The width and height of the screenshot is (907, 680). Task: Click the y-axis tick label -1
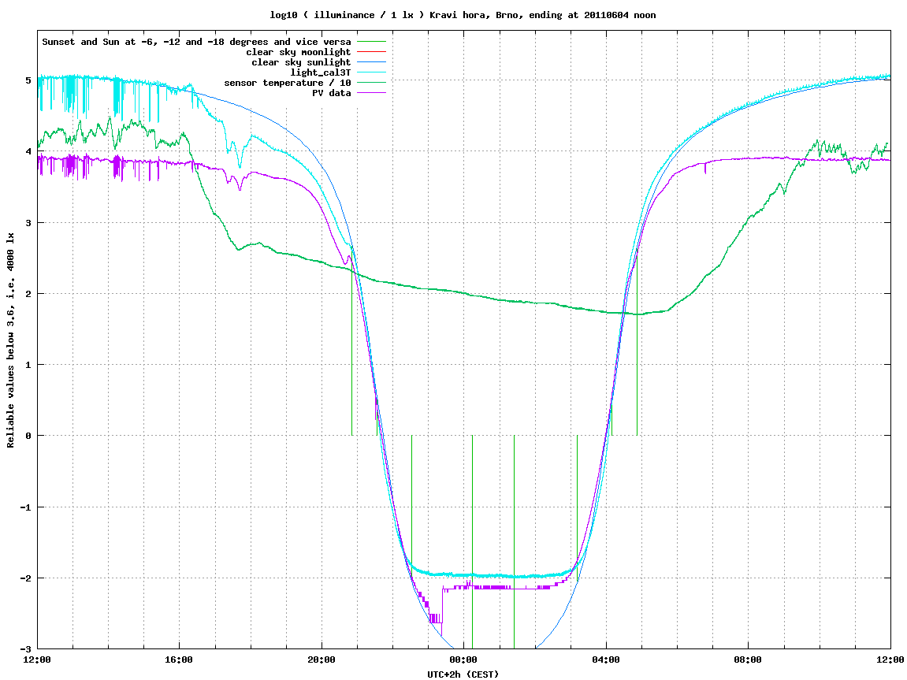25,507
